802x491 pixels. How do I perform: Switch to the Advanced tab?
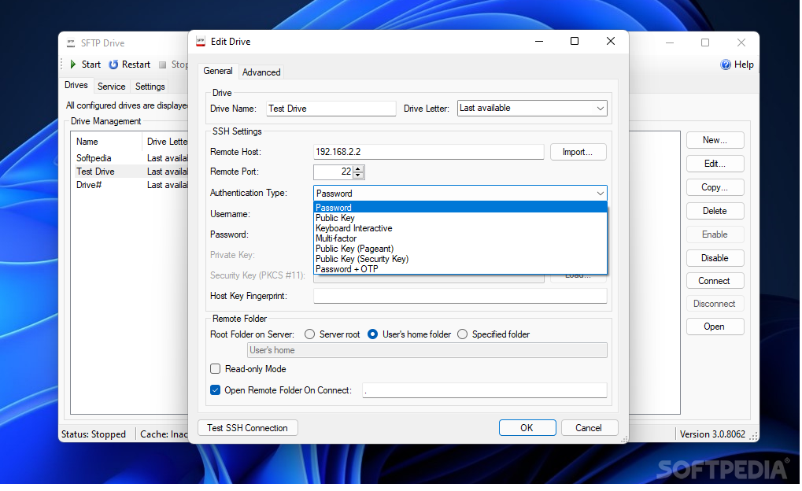[x=261, y=72]
